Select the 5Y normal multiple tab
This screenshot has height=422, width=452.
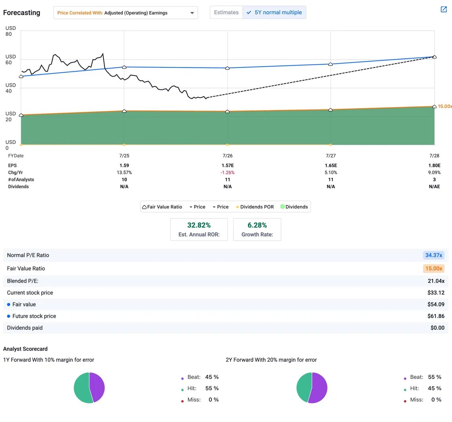point(274,12)
